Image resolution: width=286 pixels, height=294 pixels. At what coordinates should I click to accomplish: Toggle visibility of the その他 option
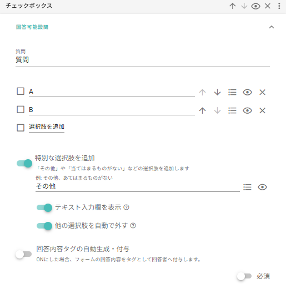click(x=262, y=187)
